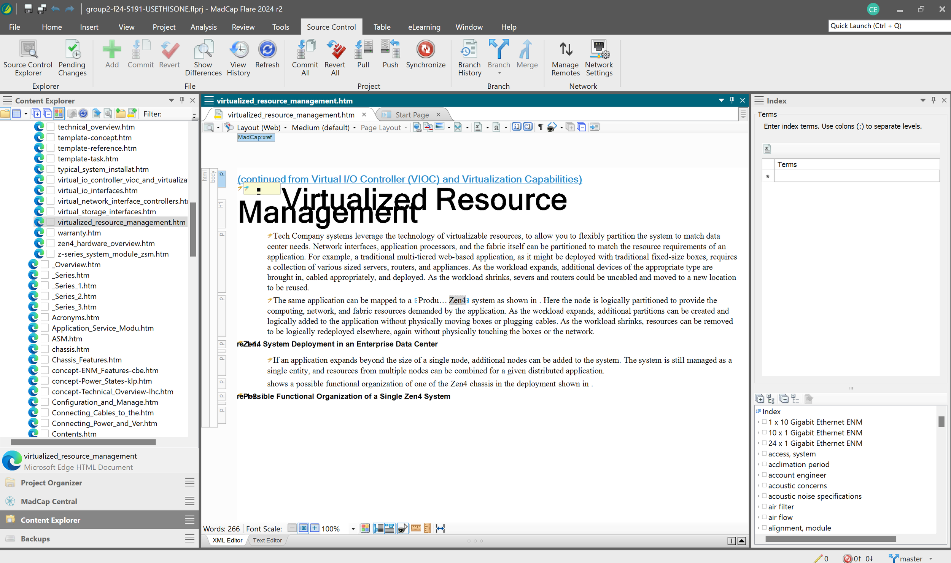Toggle paragraph marker display icon
Image resolution: width=951 pixels, height=563 pixels.
(541, 127)
